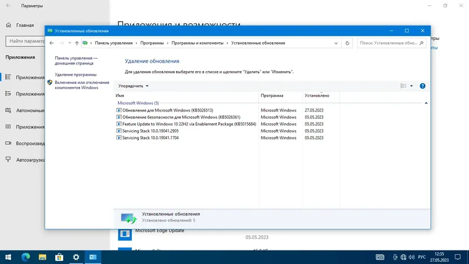
Task: Click the Найти параметр search box
Action: point(25,41)
